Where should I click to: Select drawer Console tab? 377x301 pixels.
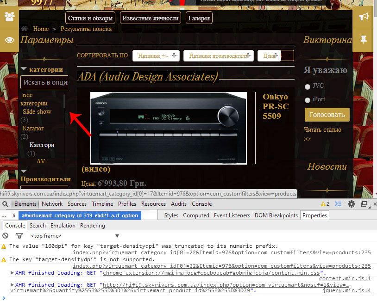(15, 226)
